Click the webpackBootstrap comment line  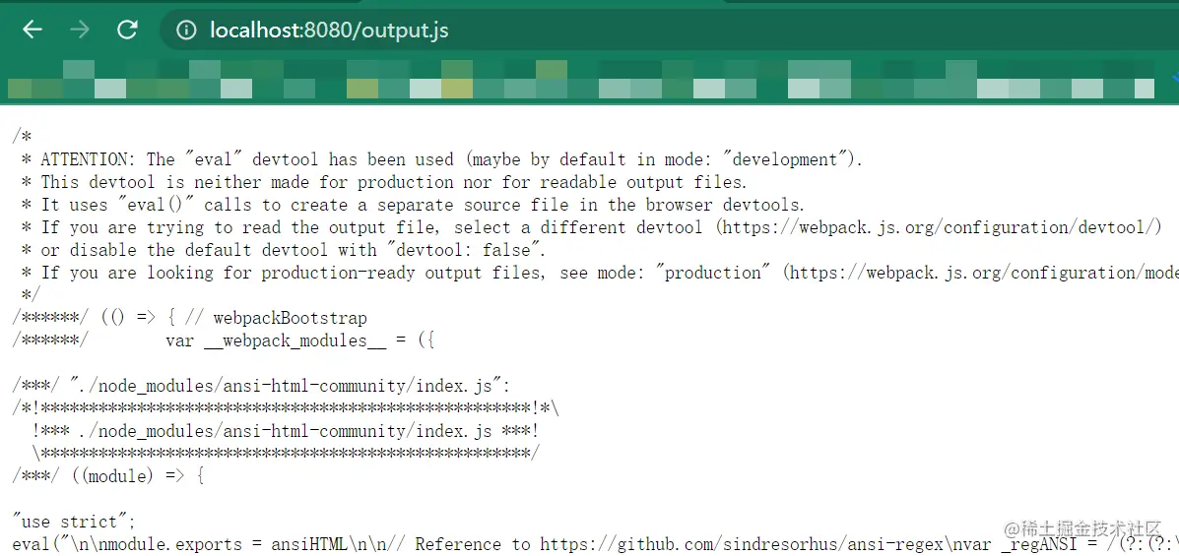[189, 318]
